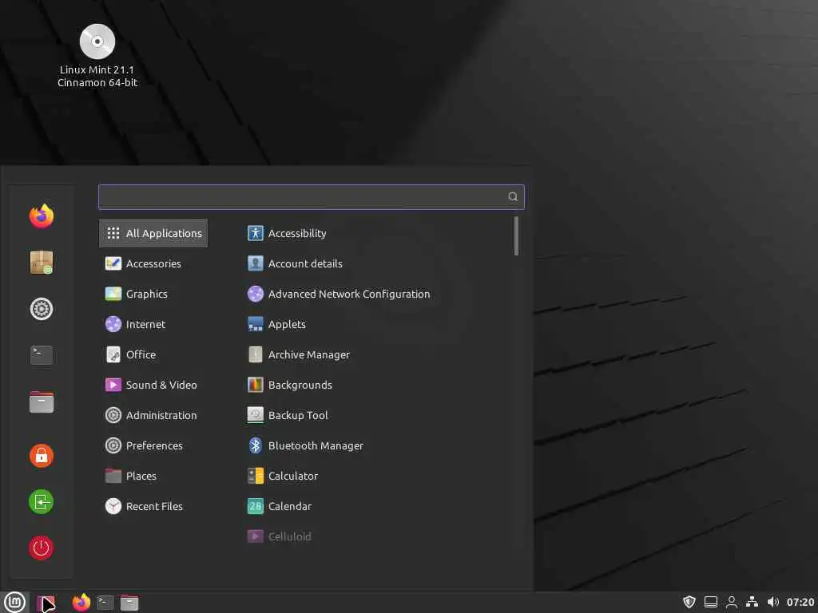
Task: Open Software Manager in the favorites sidebar
Action: (x=42, y=262)
